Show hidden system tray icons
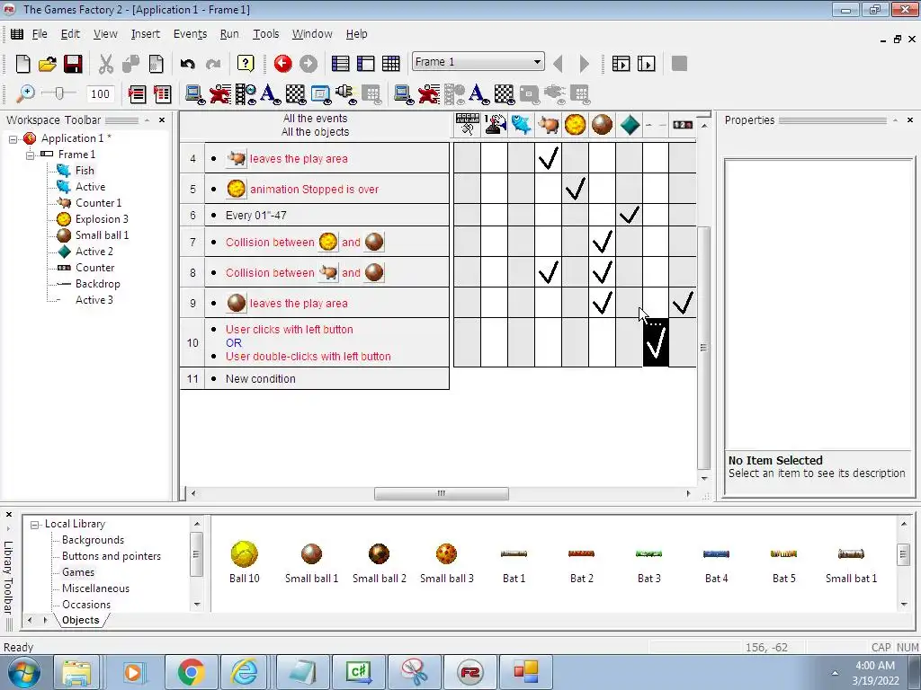This screenshot has width=921, height=690. [835, 673]
